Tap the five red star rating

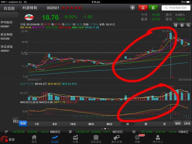pyautogui.click(x=71, y=8)
